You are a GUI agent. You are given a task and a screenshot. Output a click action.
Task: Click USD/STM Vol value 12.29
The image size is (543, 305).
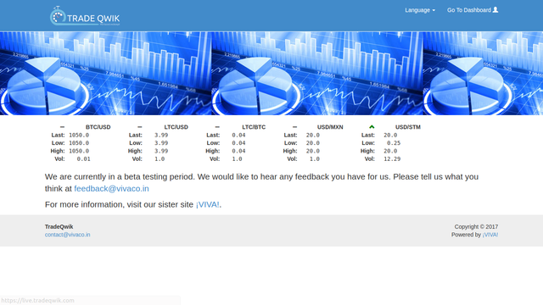click(x=392, y=158)
